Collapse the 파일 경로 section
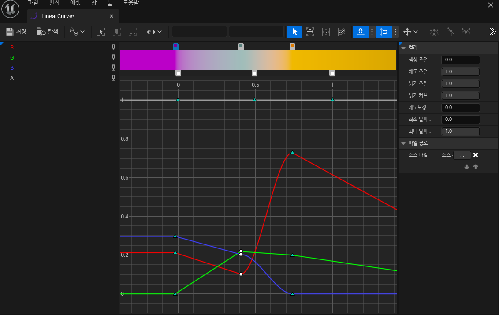The width and height of the screenshot is (499, 315). click(403, 143)
